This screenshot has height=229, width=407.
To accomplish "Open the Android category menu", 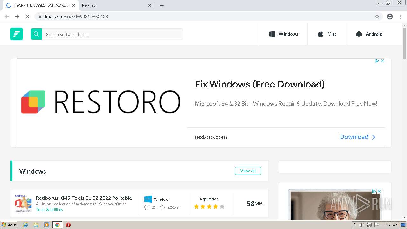I will click(x=369, y=34).
